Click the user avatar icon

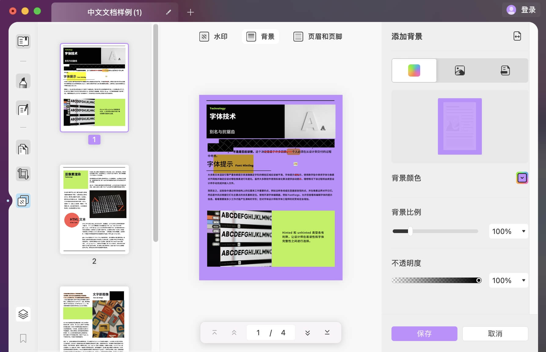click(511, 10)
